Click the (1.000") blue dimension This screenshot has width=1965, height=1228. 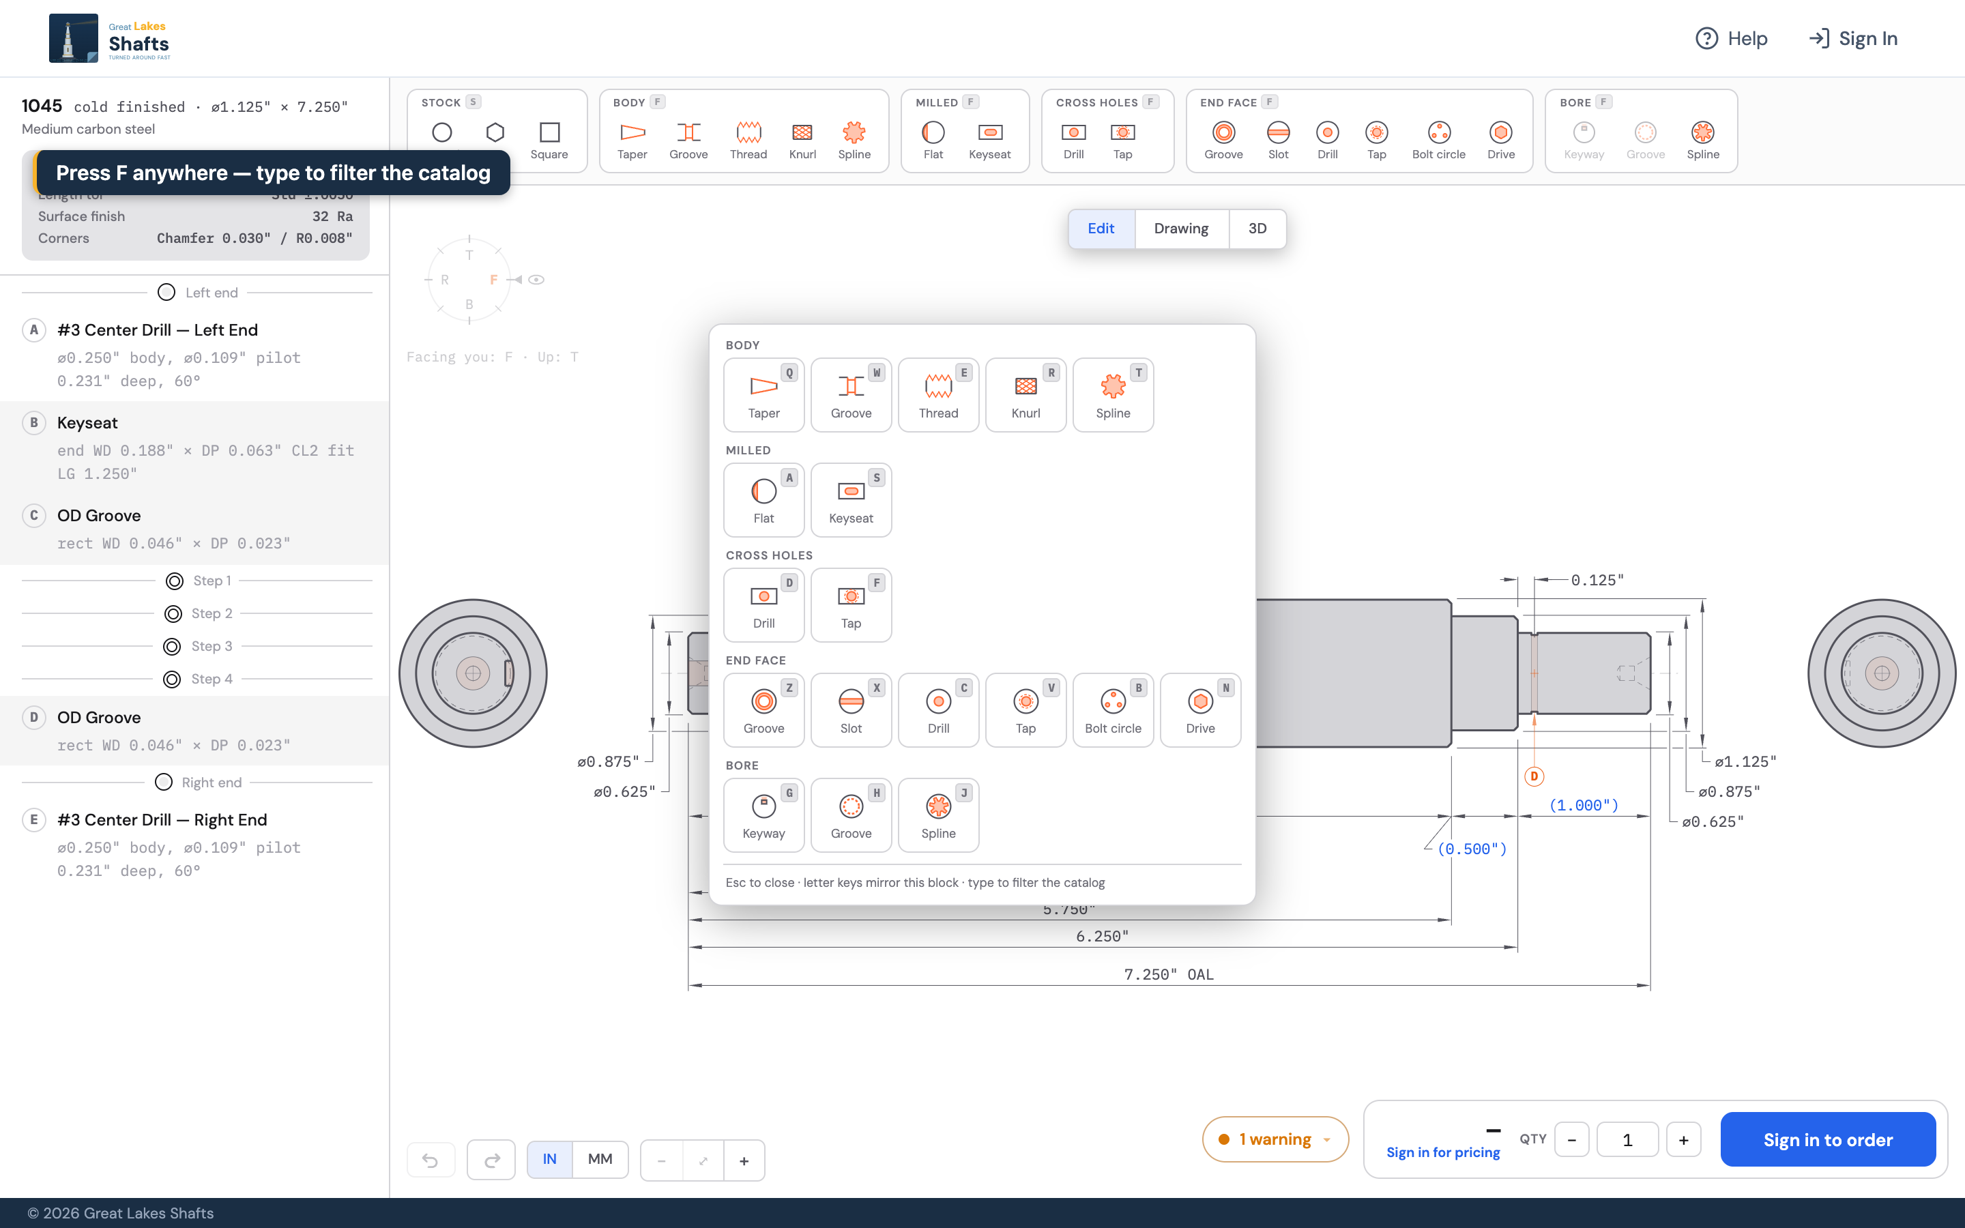(1584, 805)
